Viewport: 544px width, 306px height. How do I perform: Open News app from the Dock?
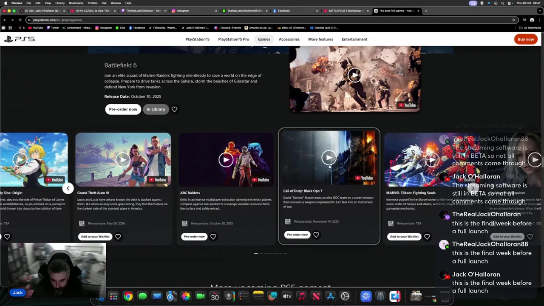316,297
